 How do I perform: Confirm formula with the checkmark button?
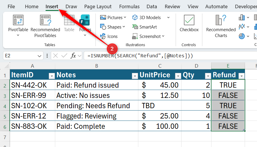64,56
